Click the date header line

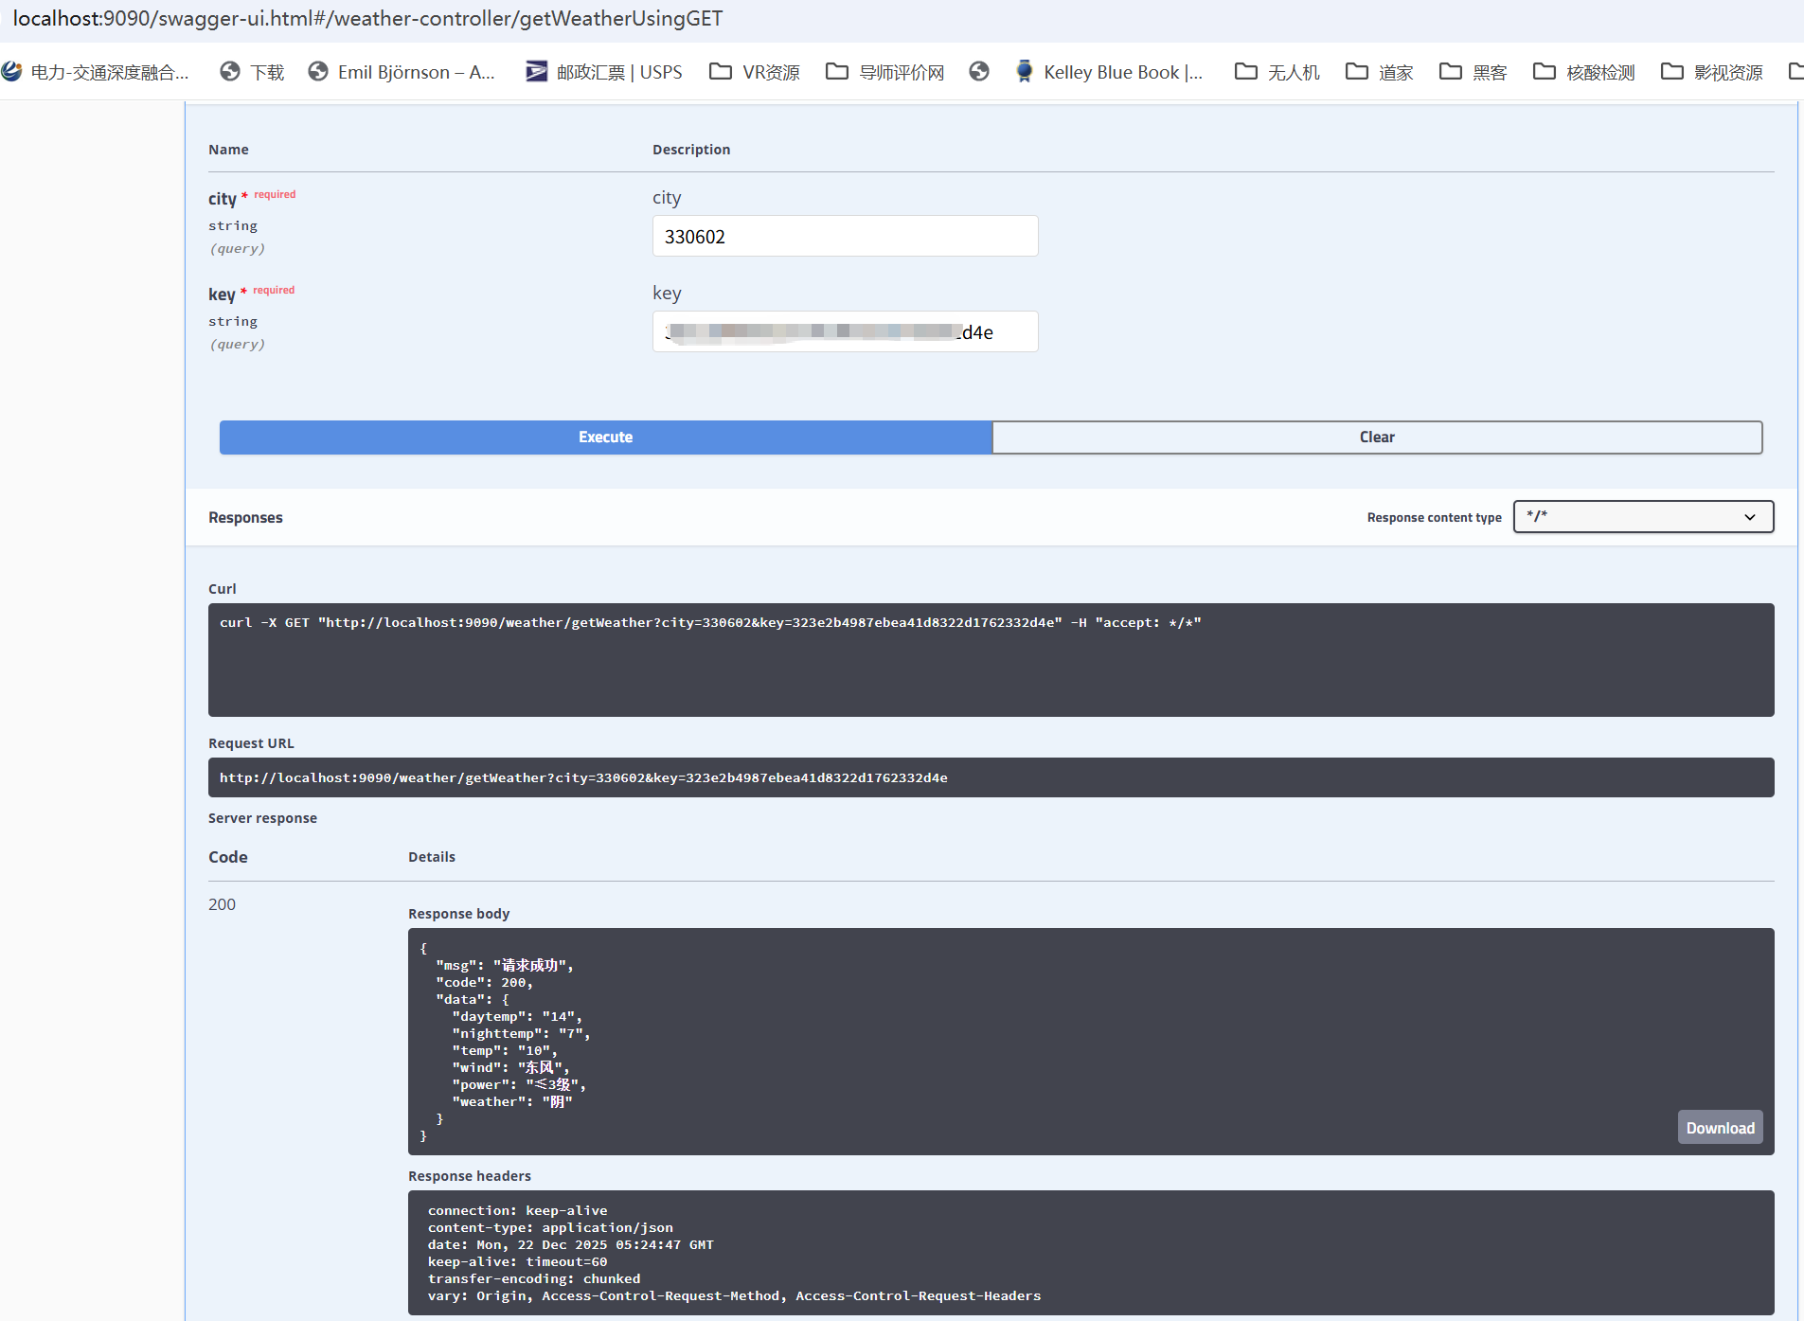tap(570, 1244)
